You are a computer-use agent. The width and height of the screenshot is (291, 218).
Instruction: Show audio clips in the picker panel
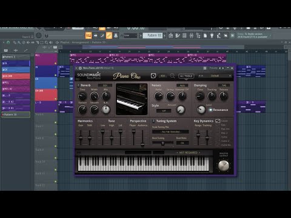16,50
